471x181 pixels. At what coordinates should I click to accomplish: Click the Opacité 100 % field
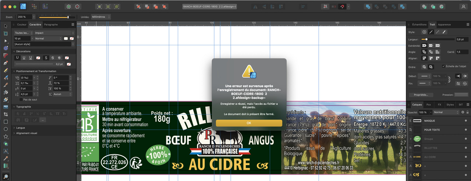coord(424,112)
